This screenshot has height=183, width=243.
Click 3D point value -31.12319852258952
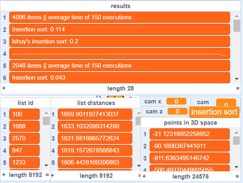[x=190, y=134]
